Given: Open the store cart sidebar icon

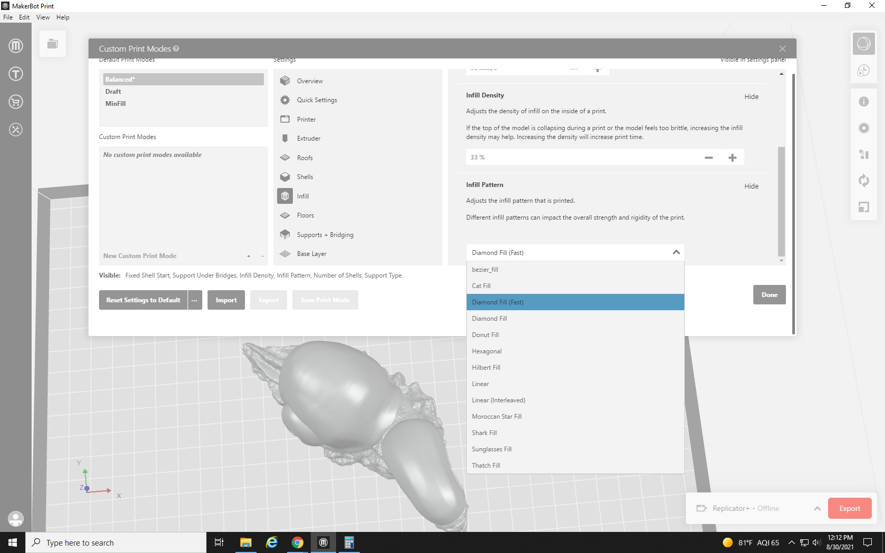Looking at the screenshot, I should (16, 102).
